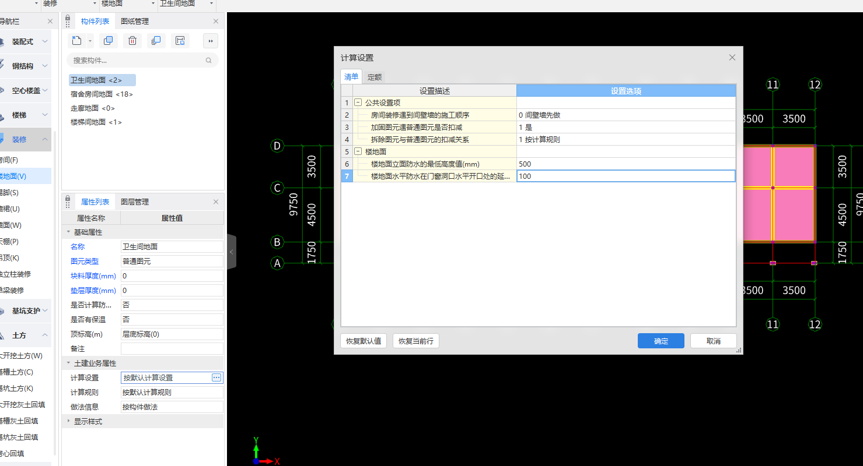Select 踢脚(S) in navigation list
The image size is (863, 466).
point(25,192)
